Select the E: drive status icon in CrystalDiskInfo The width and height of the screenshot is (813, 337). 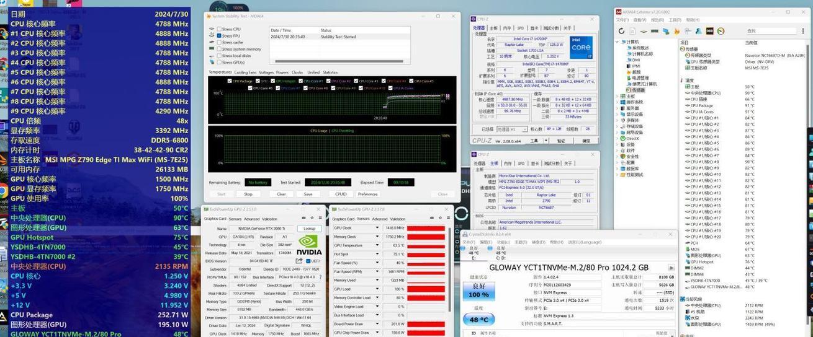coord(474,253)
